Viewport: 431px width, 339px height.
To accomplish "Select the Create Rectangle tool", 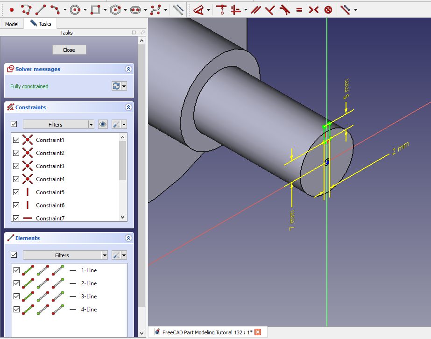I will 95,9.
